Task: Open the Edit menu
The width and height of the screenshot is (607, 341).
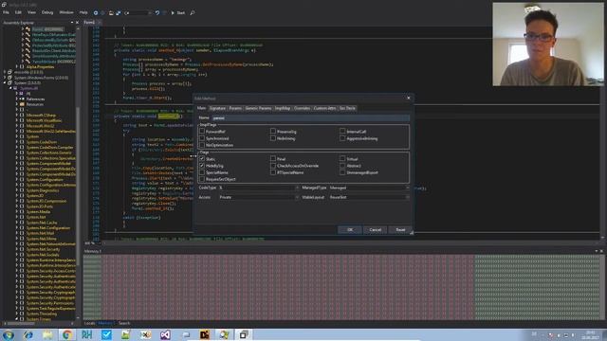Action: click(18, 12)
